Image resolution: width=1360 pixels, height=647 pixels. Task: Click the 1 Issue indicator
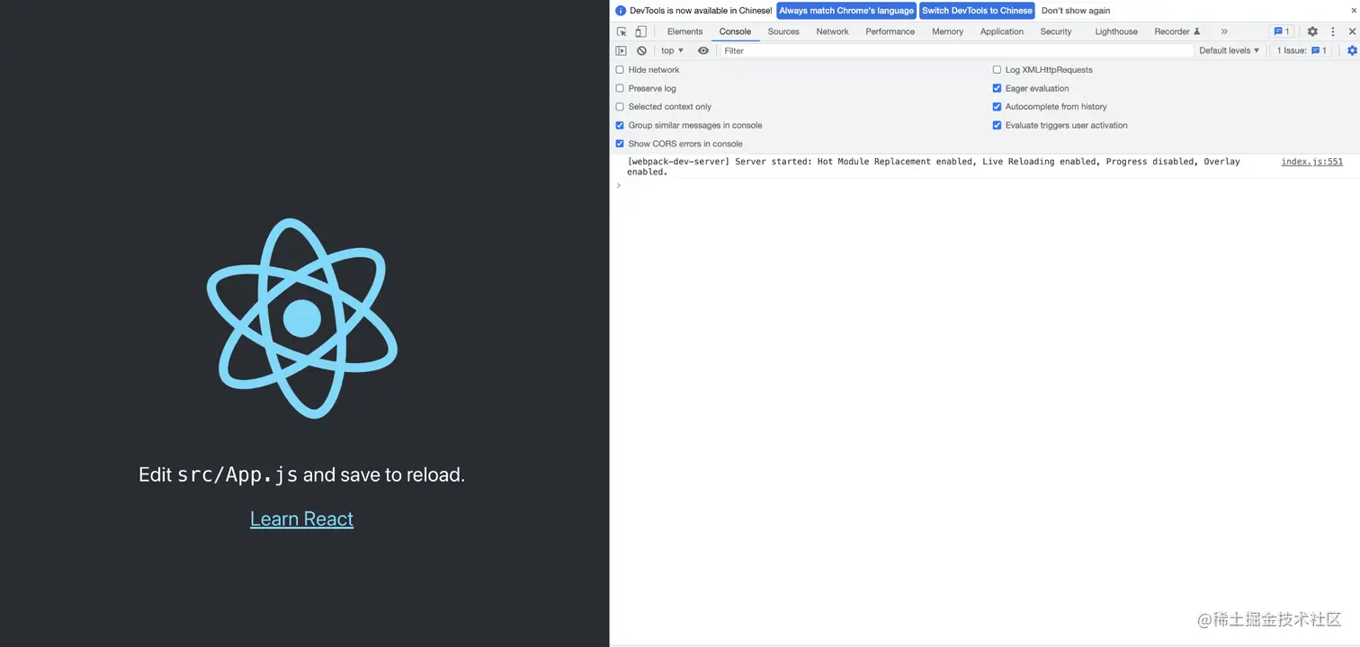coord(1302,51)
